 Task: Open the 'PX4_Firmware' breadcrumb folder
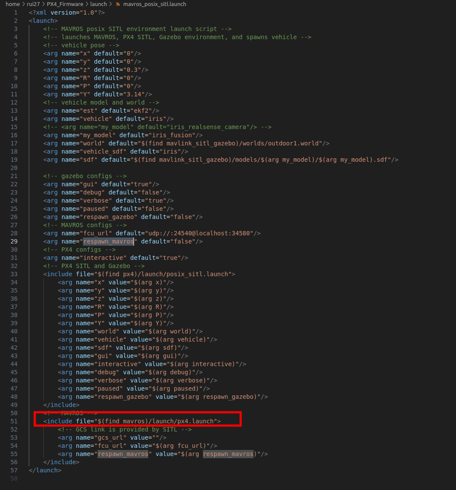pos(65,4)
